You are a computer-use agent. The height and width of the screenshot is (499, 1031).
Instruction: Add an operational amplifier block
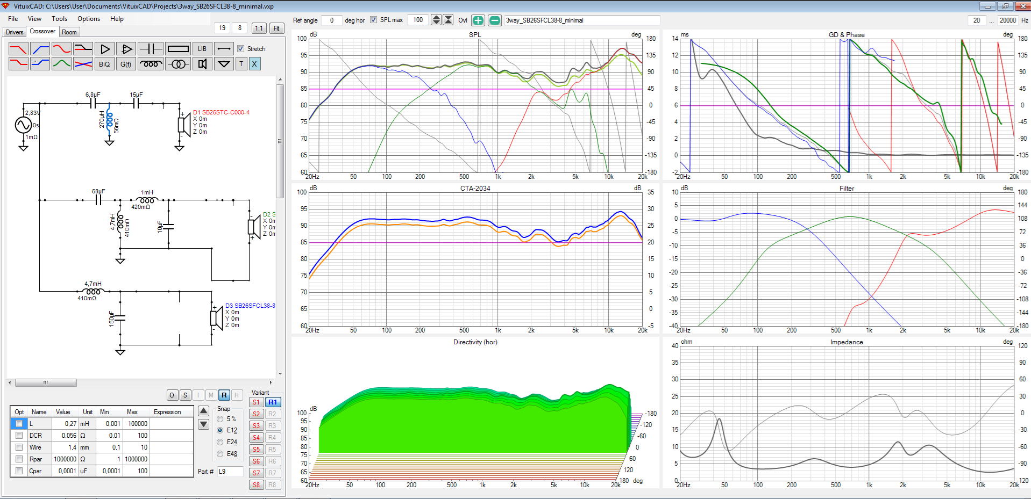(126, 49)
